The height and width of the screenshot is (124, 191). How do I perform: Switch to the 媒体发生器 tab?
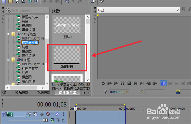[x=67, y=92]
